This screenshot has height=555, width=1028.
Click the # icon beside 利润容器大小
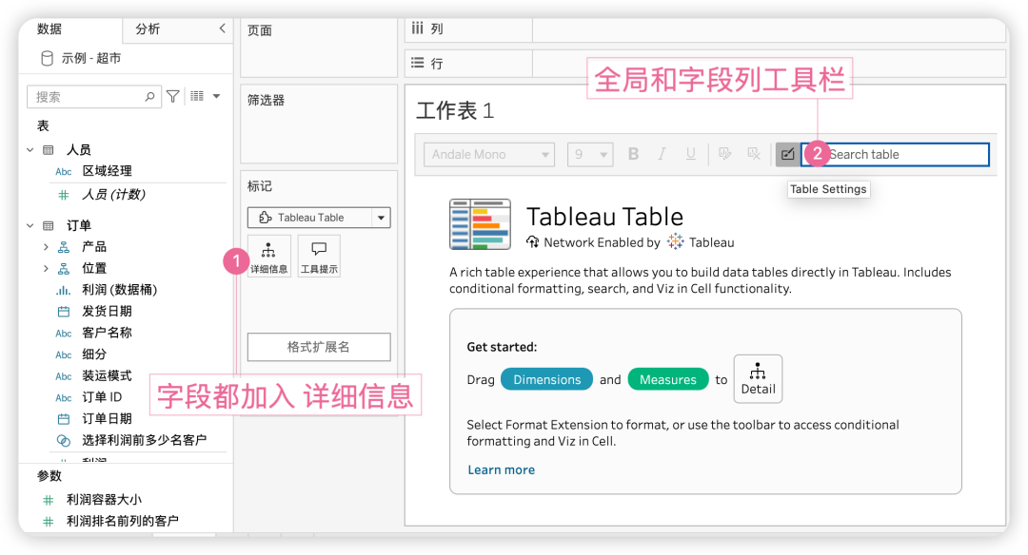click(x=48, y=500)
